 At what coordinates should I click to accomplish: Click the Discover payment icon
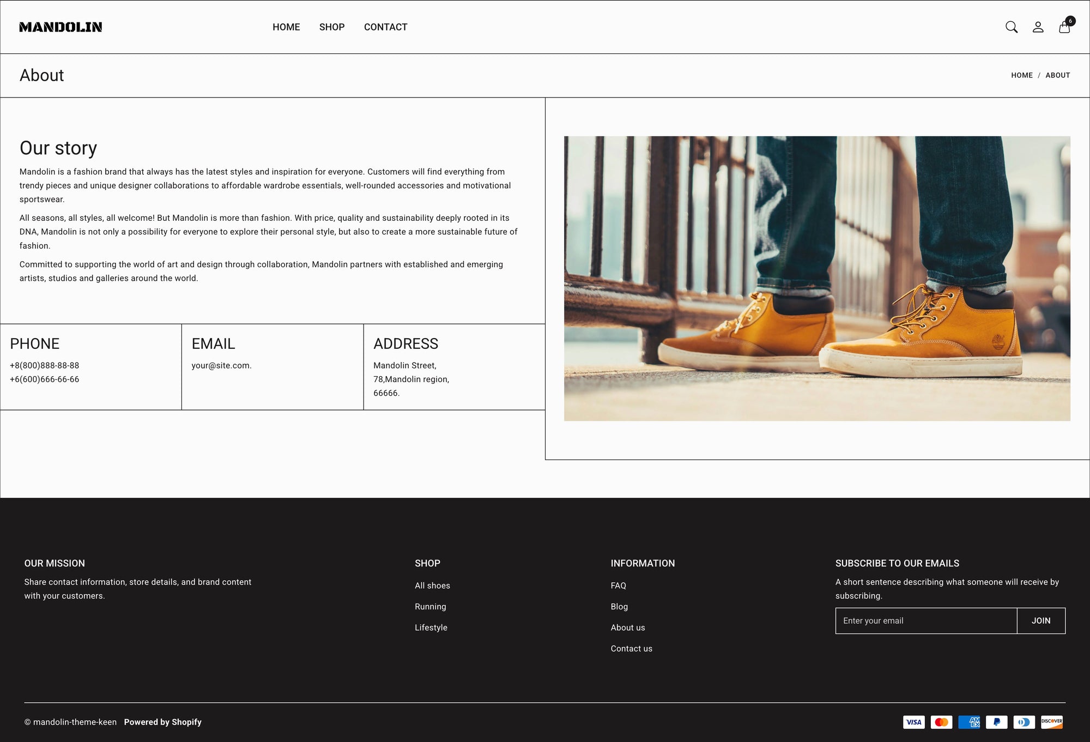1051,722
